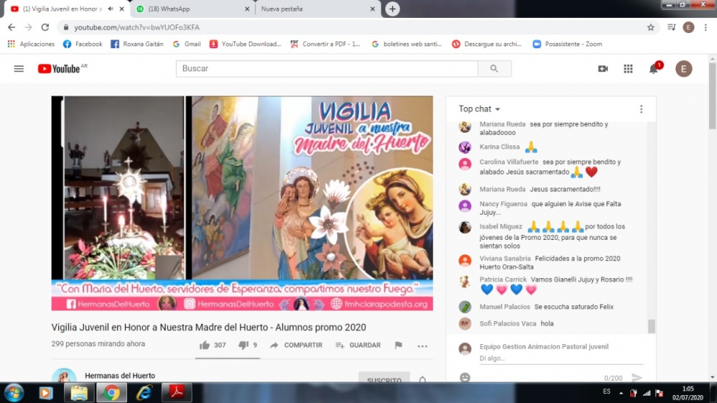Close the Nueva pestaña tab
Image resolution: width=717 pixels, height=403 pixels.
[x=372, y=9]
